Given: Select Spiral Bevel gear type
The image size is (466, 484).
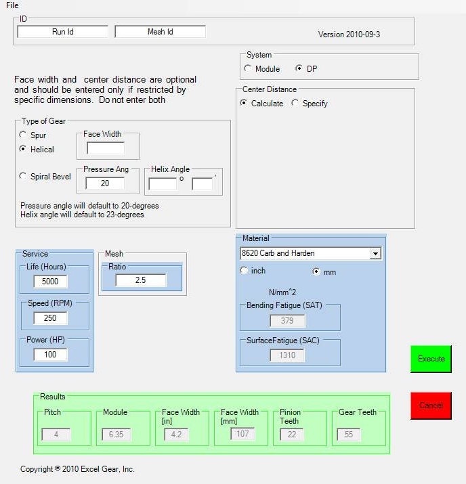Looking at the screenshot, I should point(24,177).
